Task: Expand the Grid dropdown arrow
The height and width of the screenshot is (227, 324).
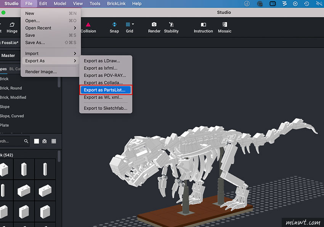Action: coord(133,24)
